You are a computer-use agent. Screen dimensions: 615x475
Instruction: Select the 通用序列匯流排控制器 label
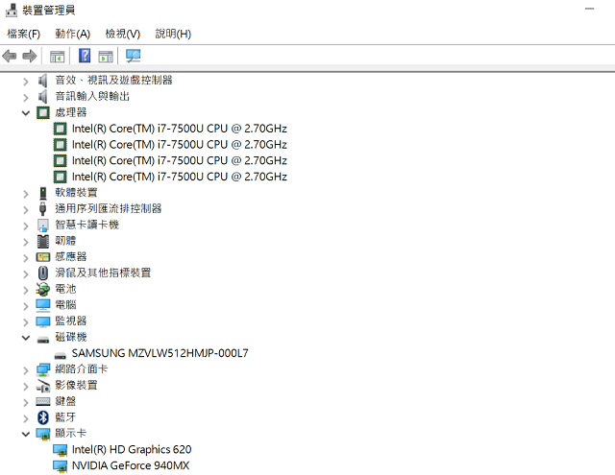click(x=109, y=209)
